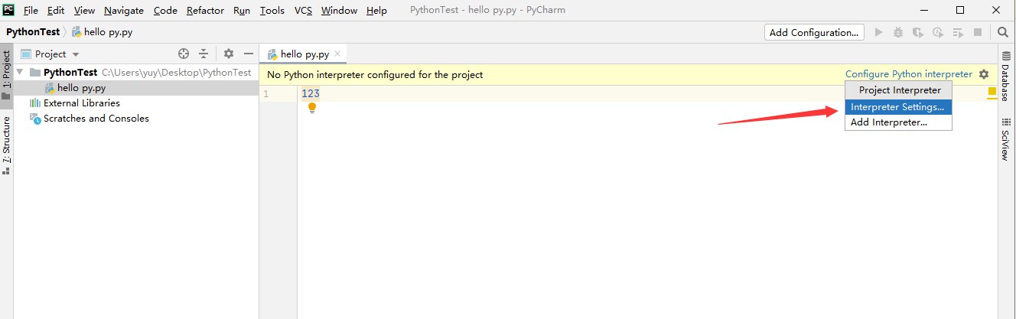
Task: Choose Add Interpreter... from popup
Action: 898,122
